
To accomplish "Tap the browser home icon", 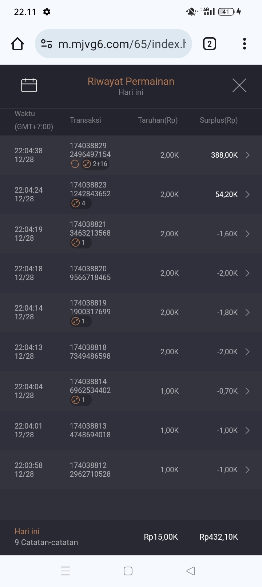I will (x=17, y=44).
